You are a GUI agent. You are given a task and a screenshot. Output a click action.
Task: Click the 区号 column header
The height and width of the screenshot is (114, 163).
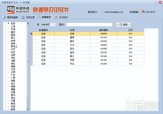pos(131,30)
